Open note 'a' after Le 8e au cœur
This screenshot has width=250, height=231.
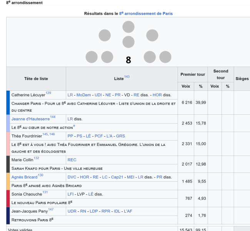(x=74, y=126)
